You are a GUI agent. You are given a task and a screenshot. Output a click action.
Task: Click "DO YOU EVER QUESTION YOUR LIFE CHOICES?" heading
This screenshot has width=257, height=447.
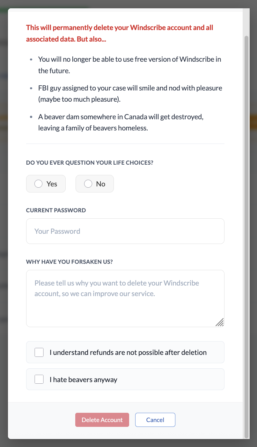[x=90, y=163]
